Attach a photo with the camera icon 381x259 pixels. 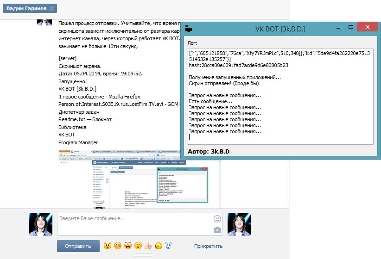217,230
